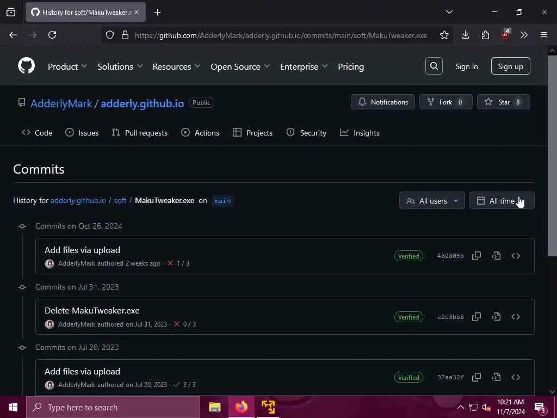Open the Firefox application hamburger menu
The width and height of the screenshot is (557, 418).
544,35
